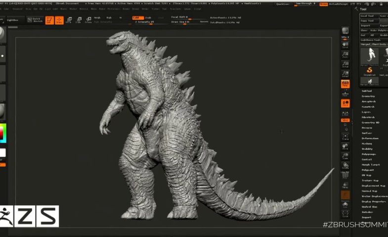Expand the Layers subpalette

click(366, 112)
